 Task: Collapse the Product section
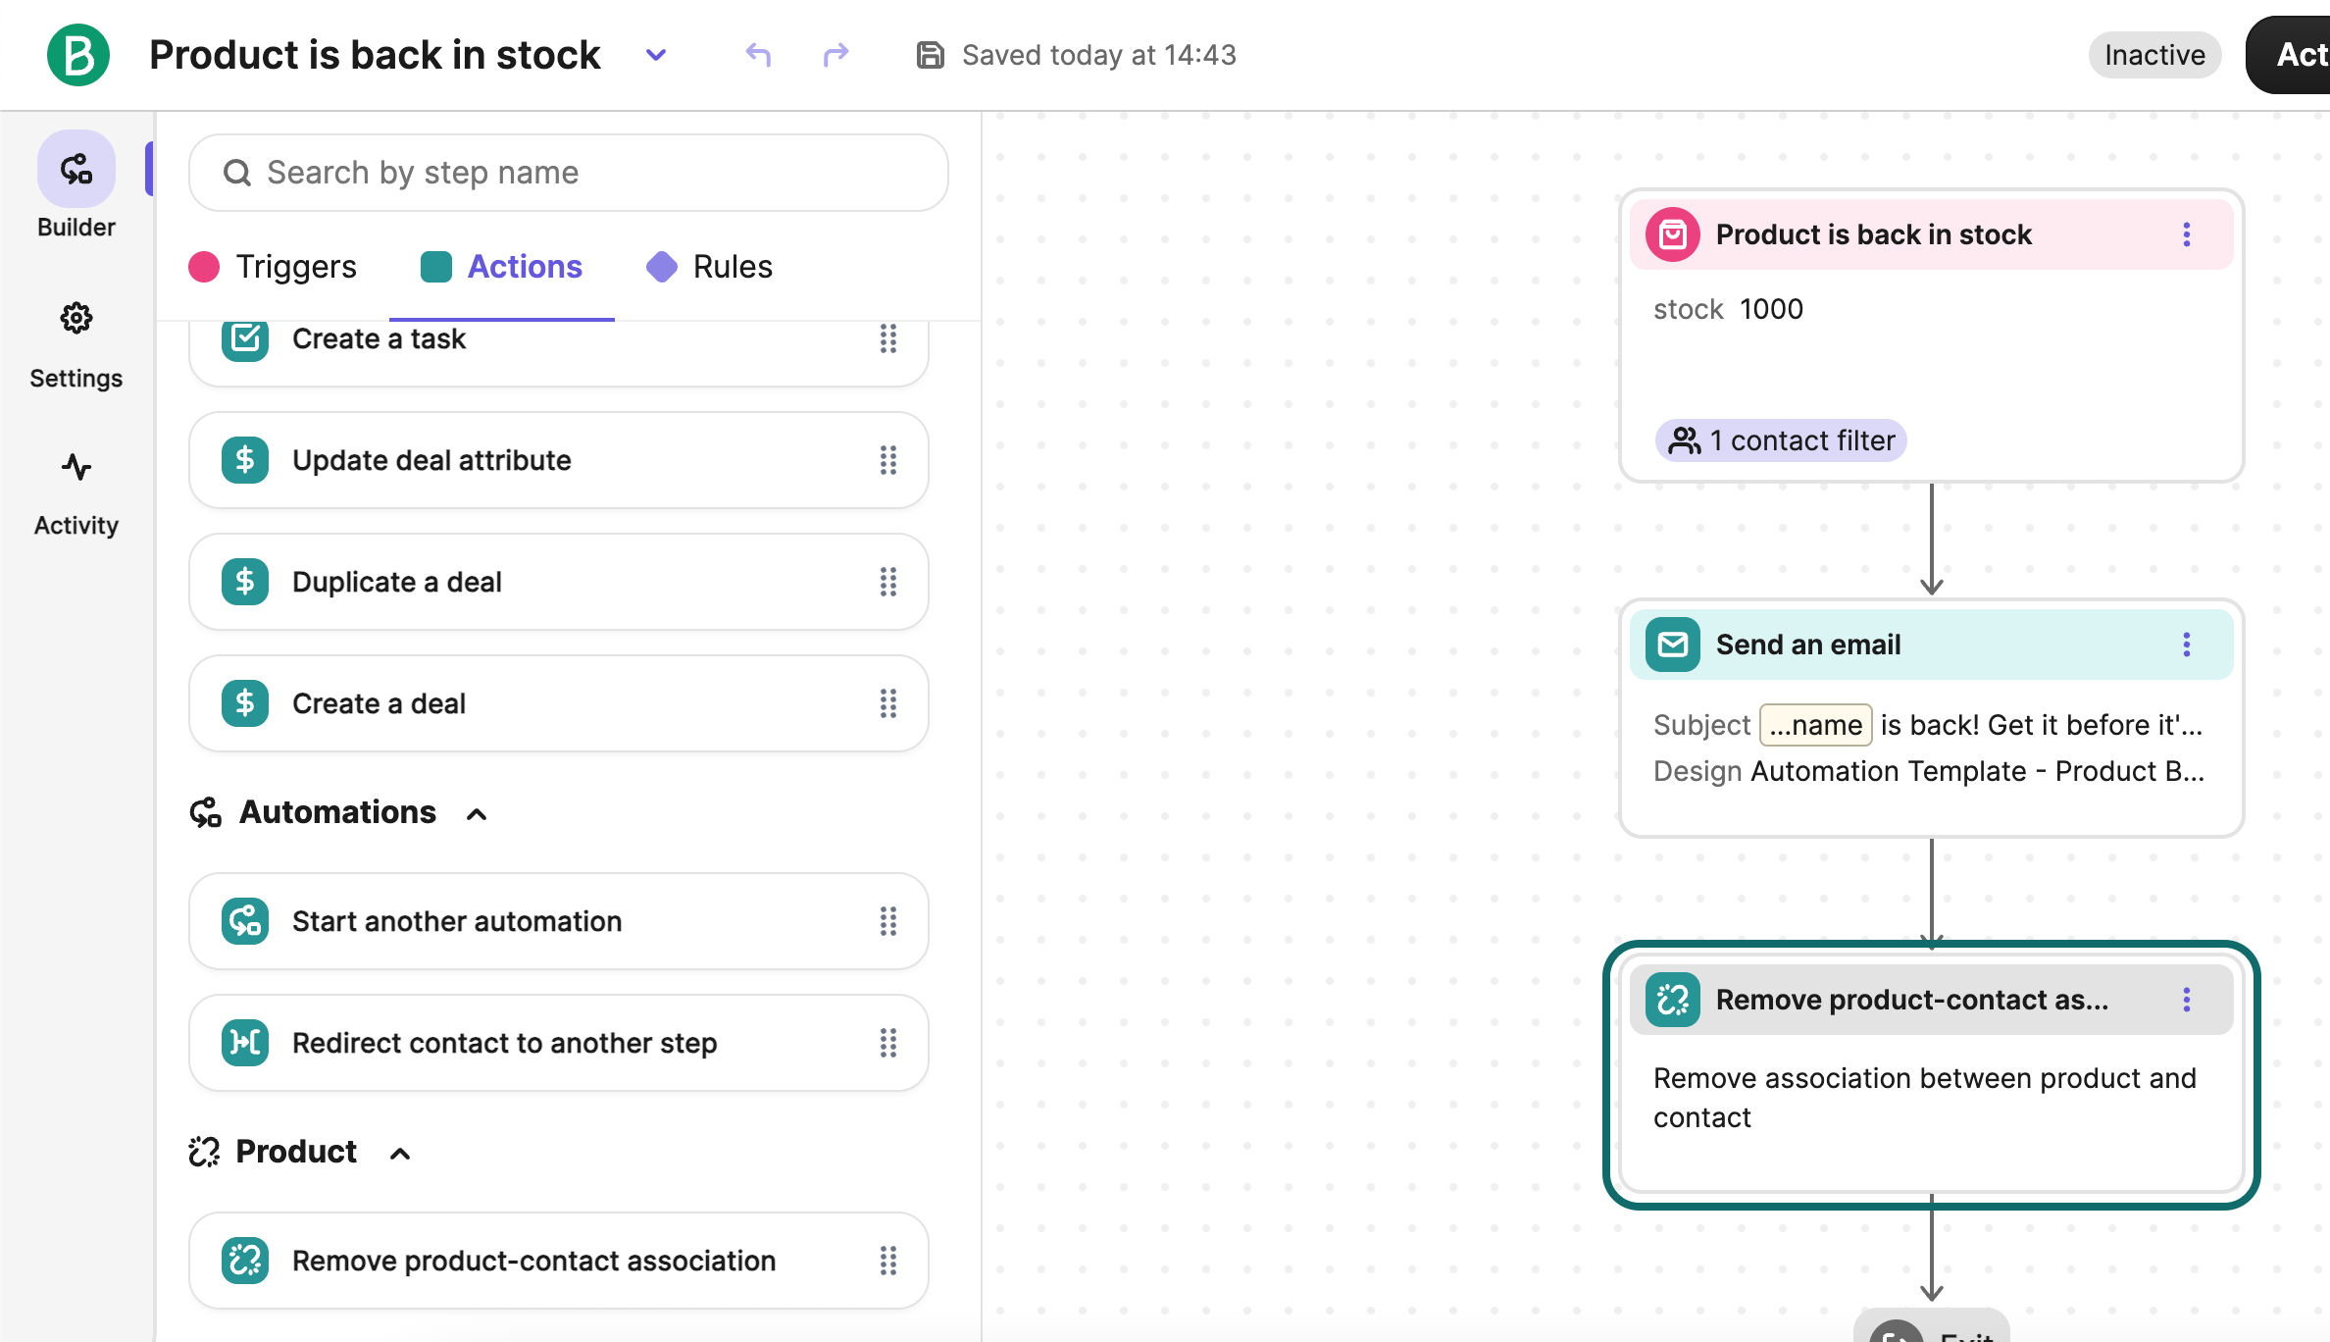tap(400, 1154)
